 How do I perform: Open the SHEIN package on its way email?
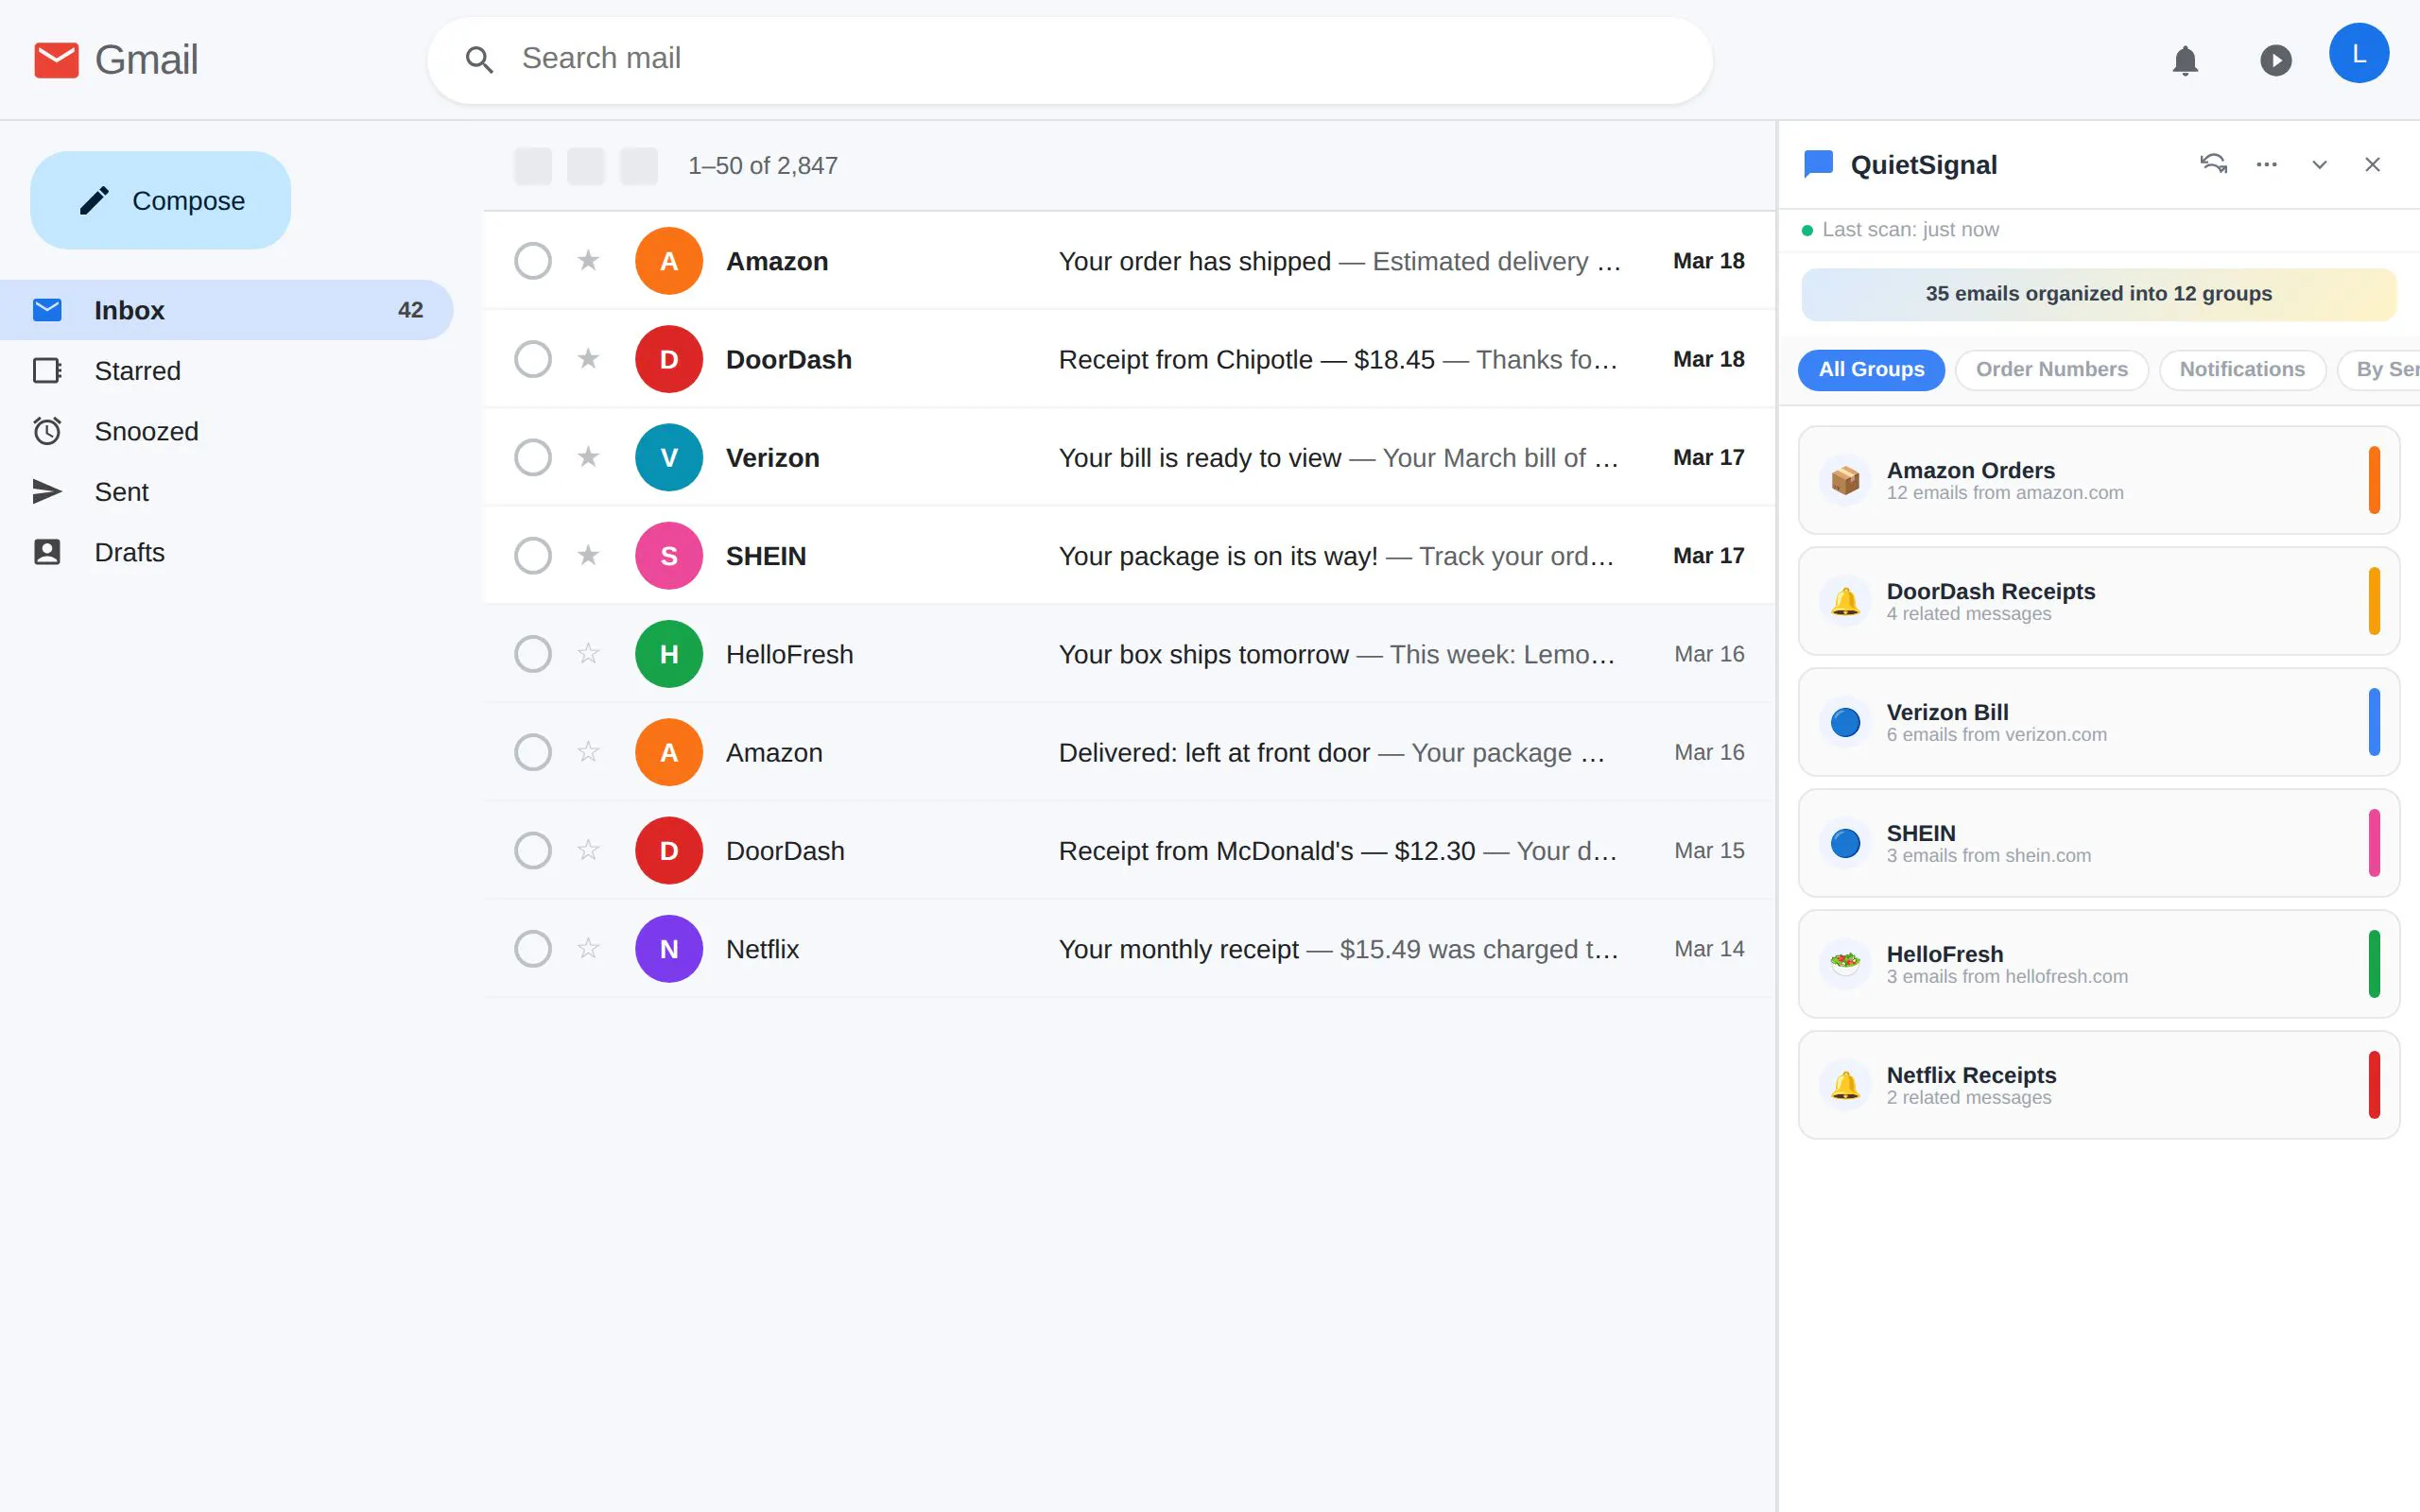click(1129, 556)
